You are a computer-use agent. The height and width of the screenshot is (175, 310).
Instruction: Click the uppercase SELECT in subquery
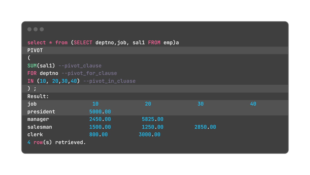(x=83, y=43)
